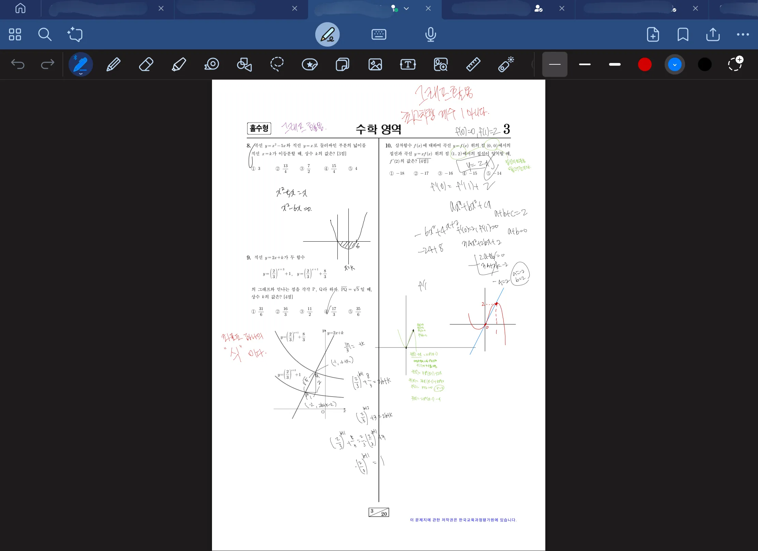Select the highlighter tool

pos(179,64)
